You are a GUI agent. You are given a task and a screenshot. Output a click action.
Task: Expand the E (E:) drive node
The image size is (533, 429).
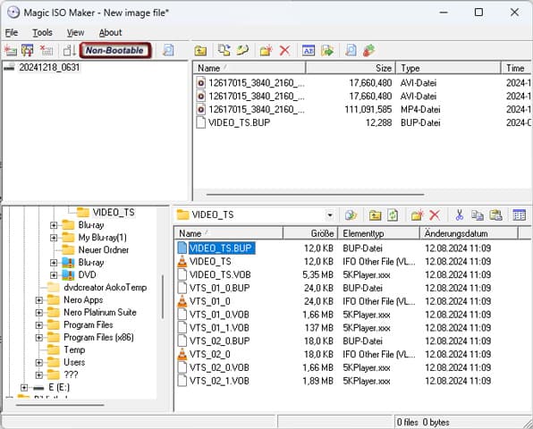[x=24, y=388]
